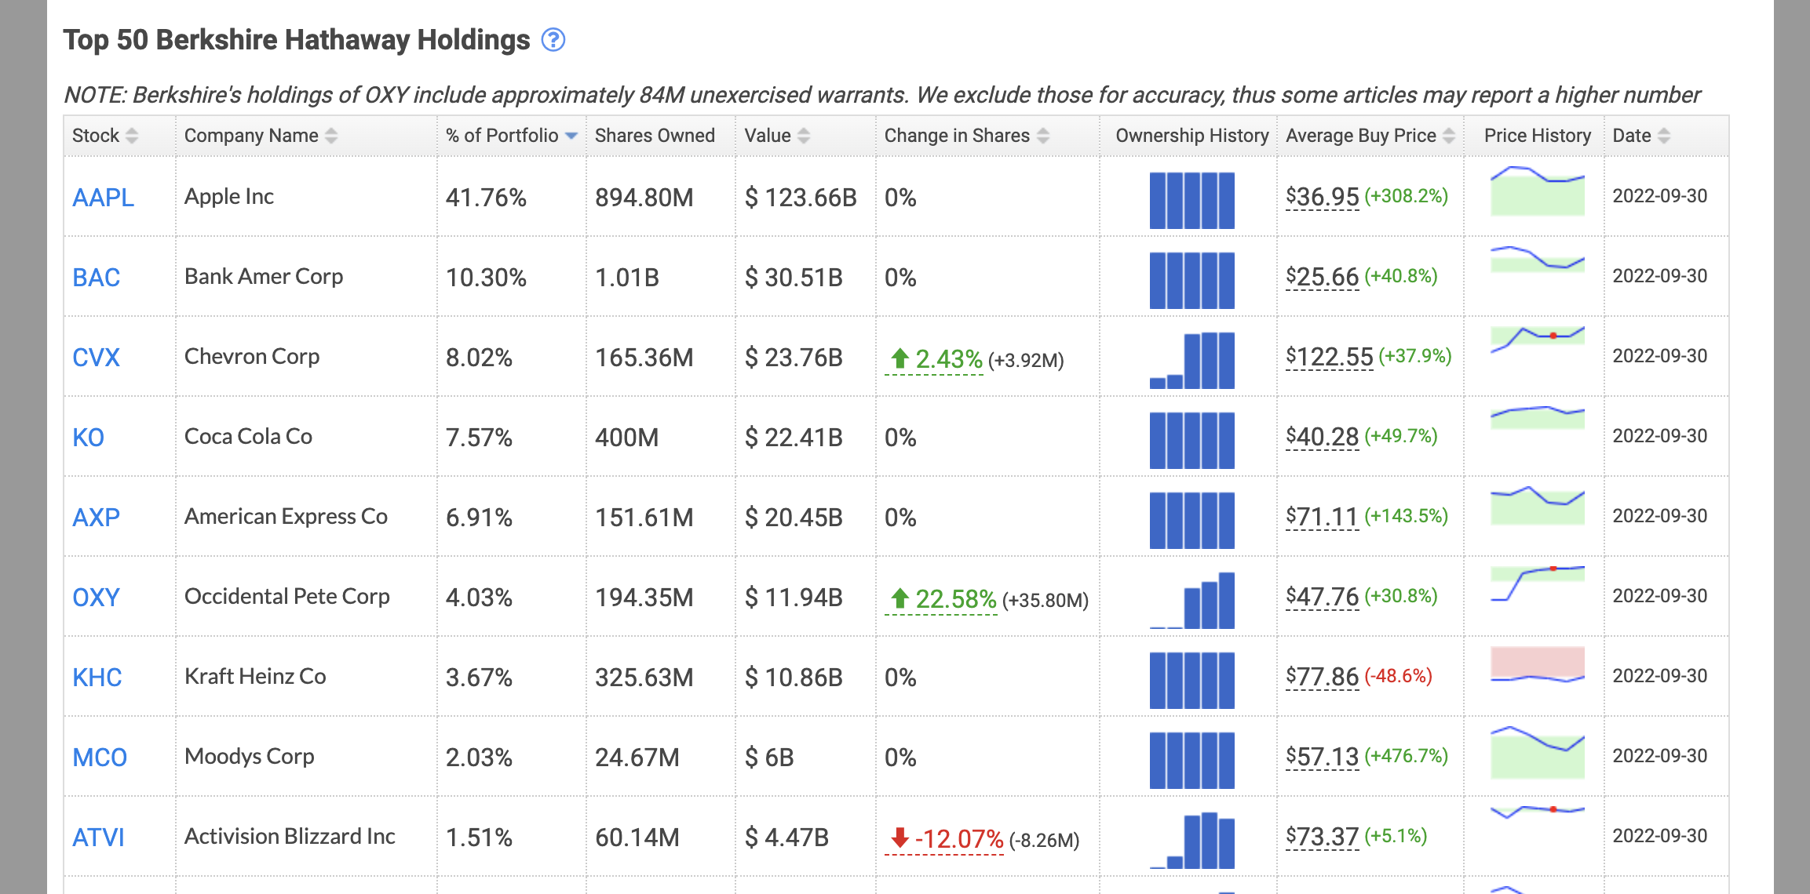
Task: Sort by Stock column arrows
Action: [x=132, y=136]
